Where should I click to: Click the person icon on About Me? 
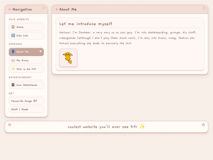13,52
